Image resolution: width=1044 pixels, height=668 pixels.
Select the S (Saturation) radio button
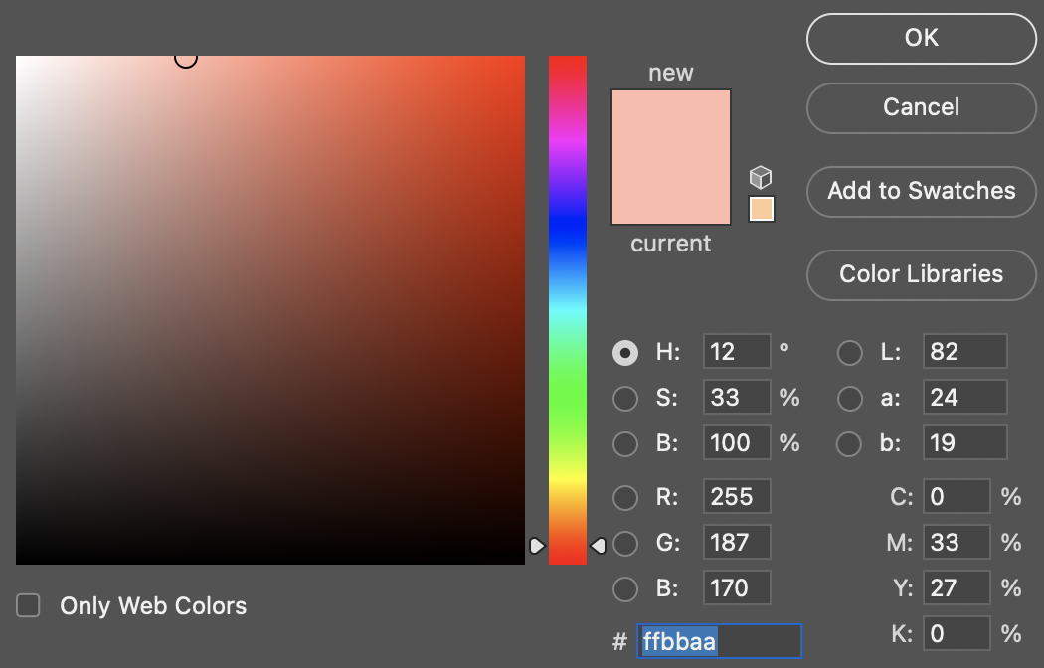(x=626, y=398)
